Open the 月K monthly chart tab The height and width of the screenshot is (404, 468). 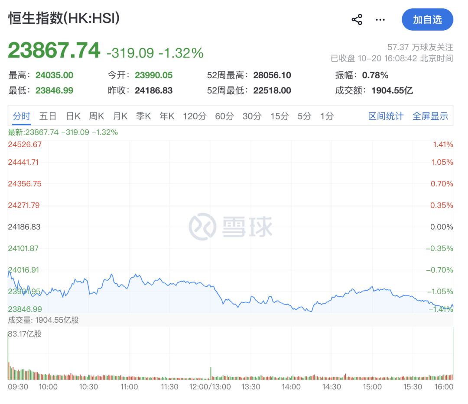click(120, 116)
